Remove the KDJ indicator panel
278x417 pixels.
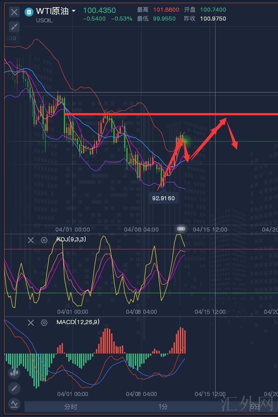click(31, 240)
